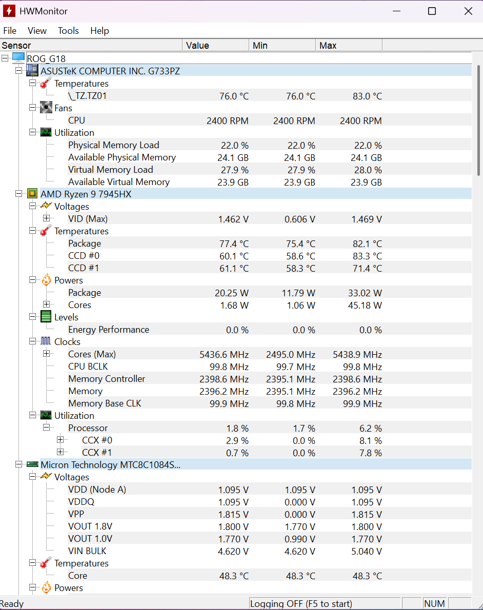Click the green Levels icon

(46, 317)
